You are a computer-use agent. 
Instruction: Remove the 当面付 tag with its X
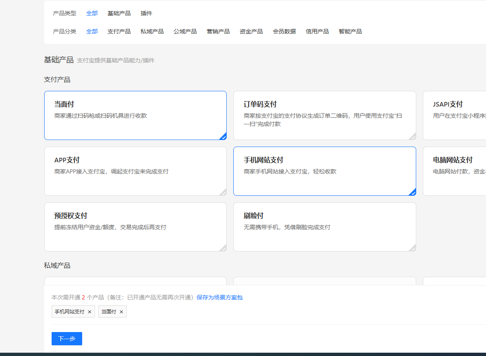coord(121,312)
